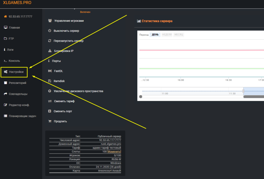Open Редактор конф. from sidebar
264x179 pixels.
19,105
